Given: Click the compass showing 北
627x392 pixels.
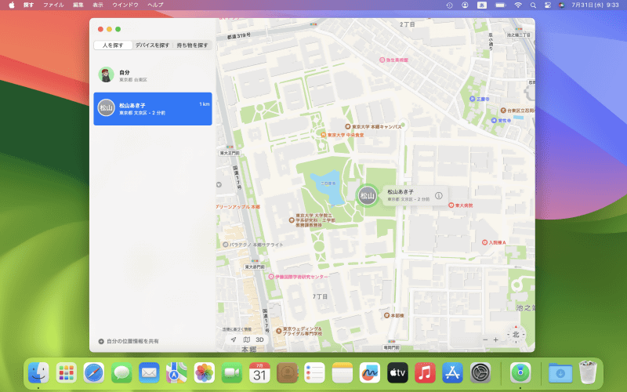Looking at the screenshot, I should point(516,335).
